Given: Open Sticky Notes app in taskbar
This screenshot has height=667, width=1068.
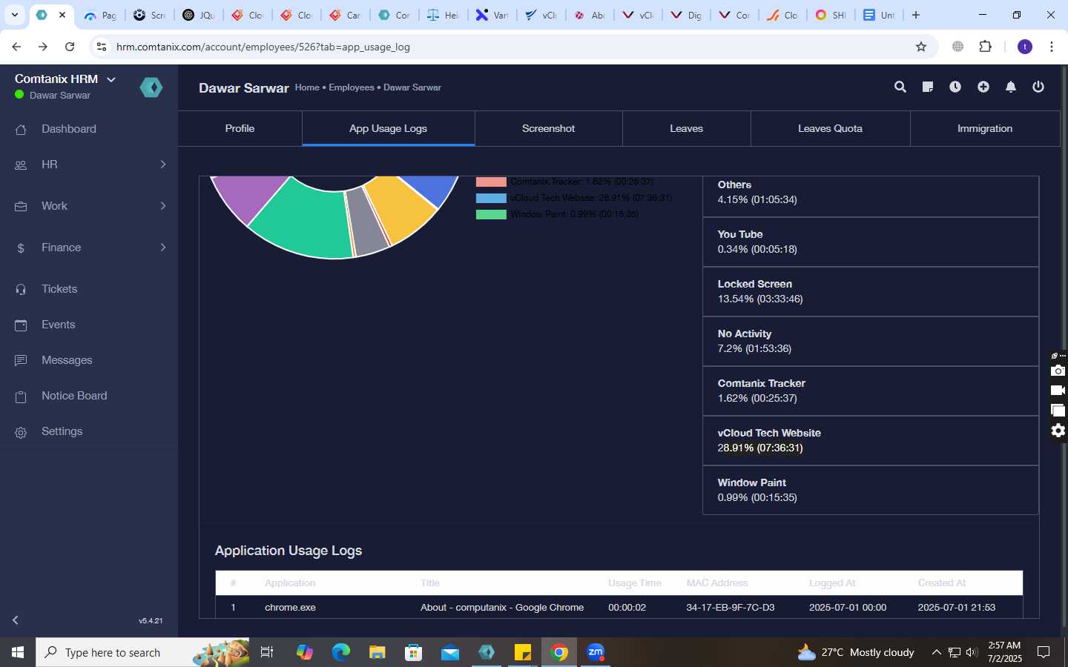Looking at the screenshot, I should coord(523,652).
